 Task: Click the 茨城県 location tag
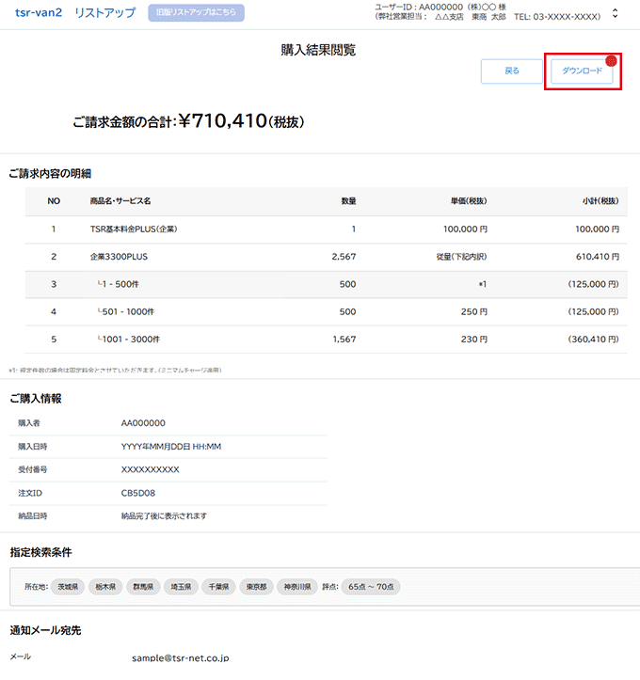[x=67, y=586]
